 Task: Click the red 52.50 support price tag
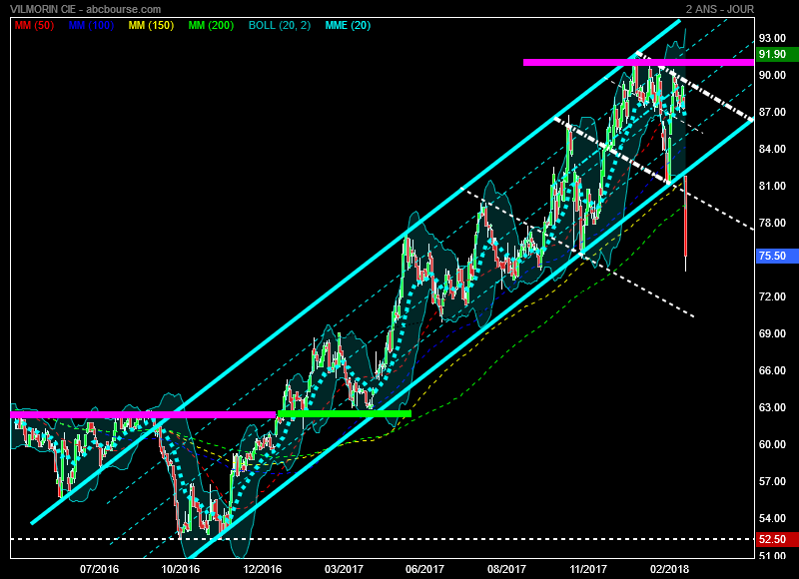tap(777, 539)
